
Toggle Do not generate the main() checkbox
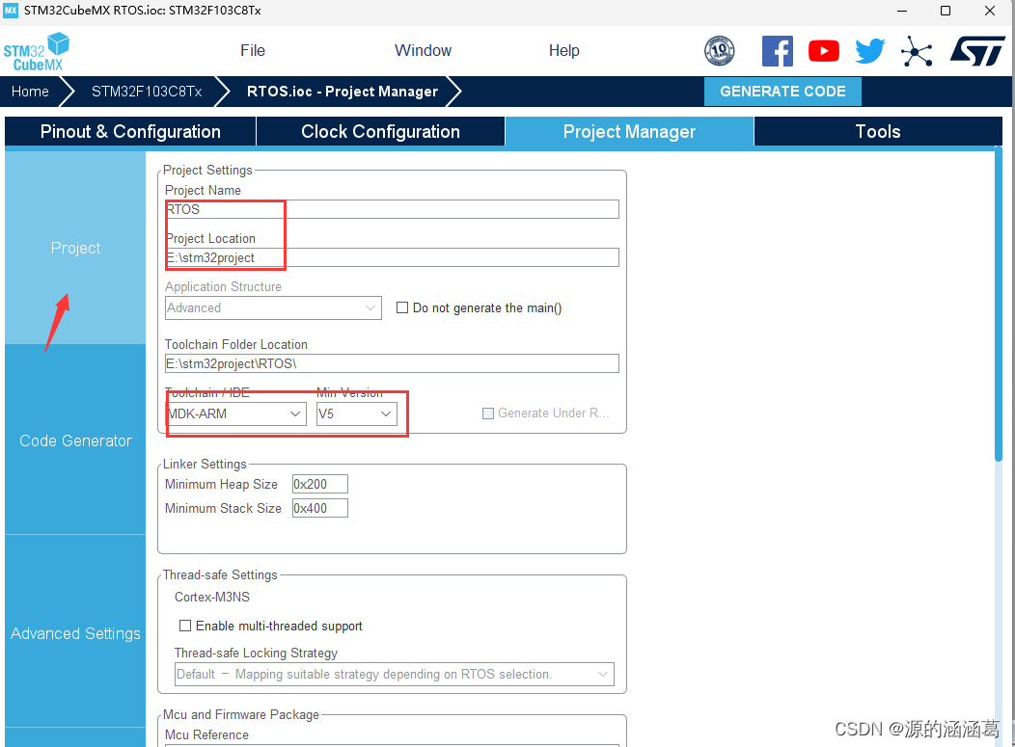[402, 307]
